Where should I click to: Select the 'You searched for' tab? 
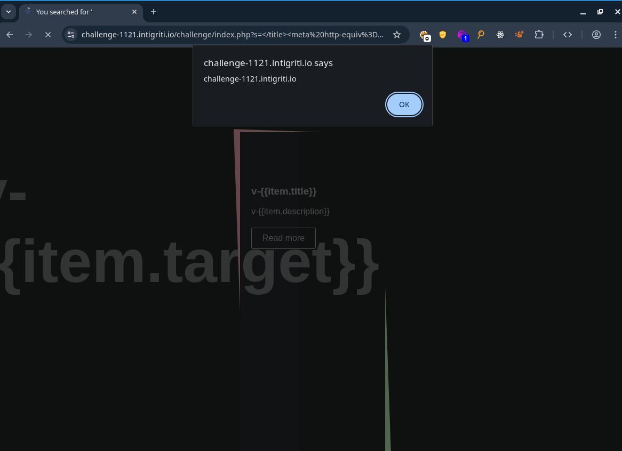75,12
